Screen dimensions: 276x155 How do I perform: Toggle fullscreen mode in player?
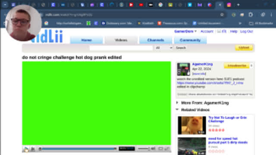pos(167,149)
